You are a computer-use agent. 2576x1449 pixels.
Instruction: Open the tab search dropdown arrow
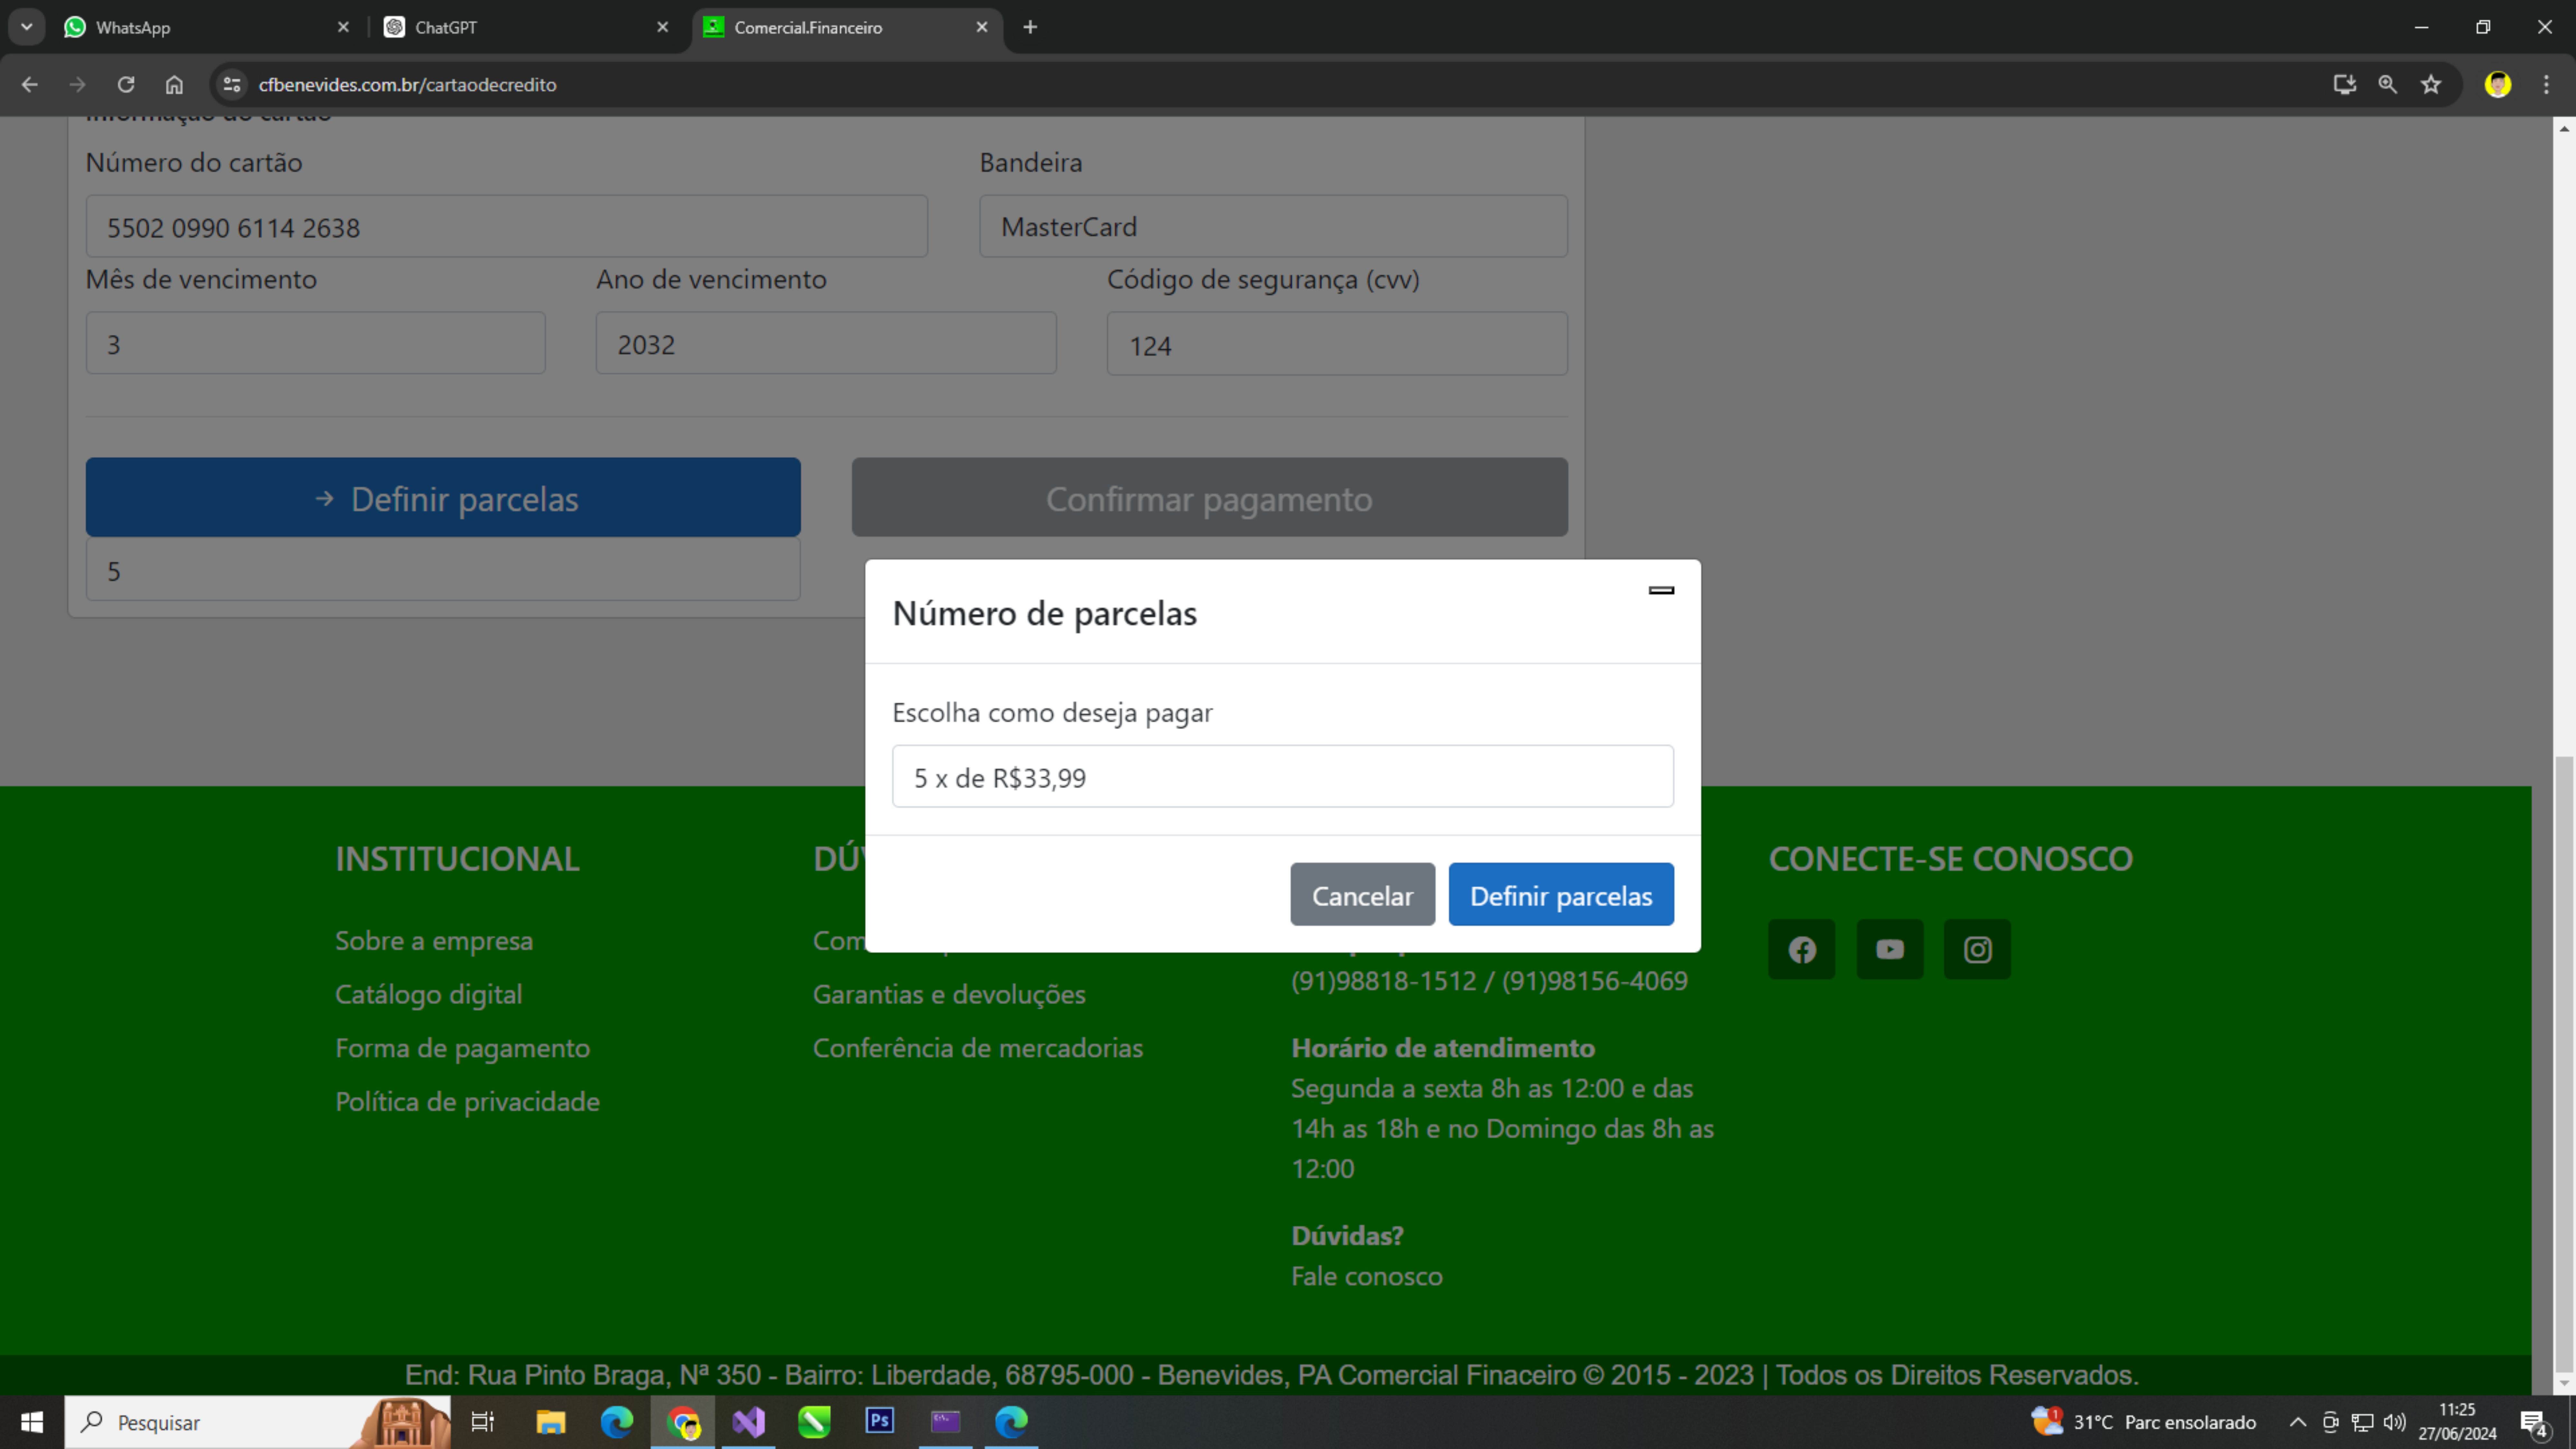pyautogui.click(x=27, y=27)
